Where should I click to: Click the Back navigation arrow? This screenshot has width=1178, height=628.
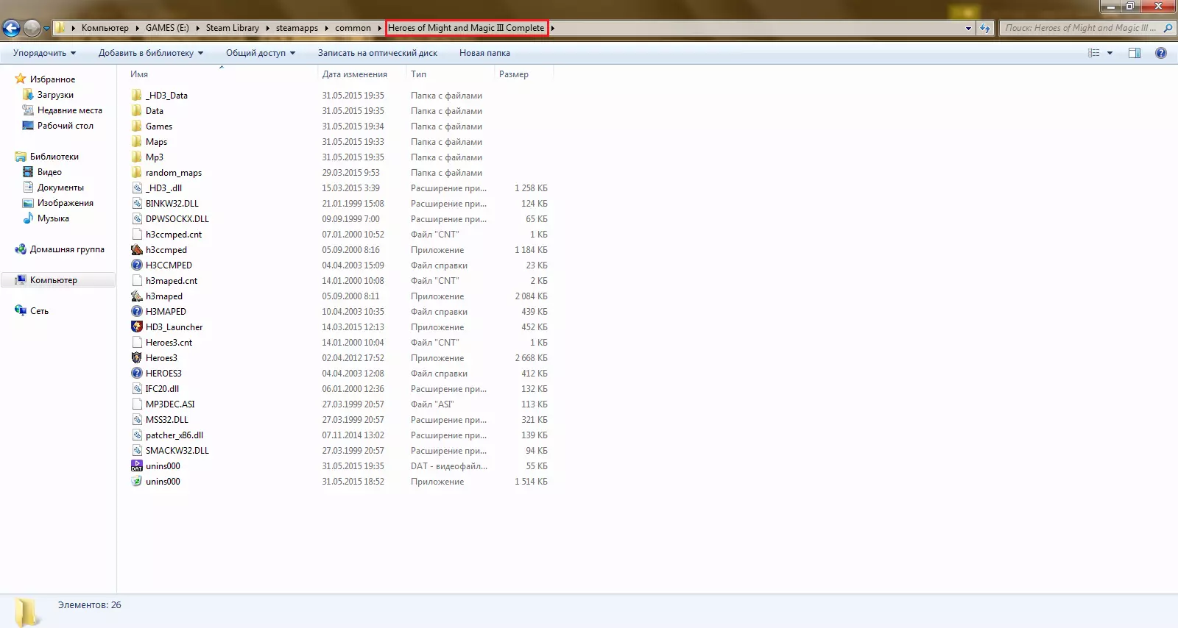tap(11, 28)
